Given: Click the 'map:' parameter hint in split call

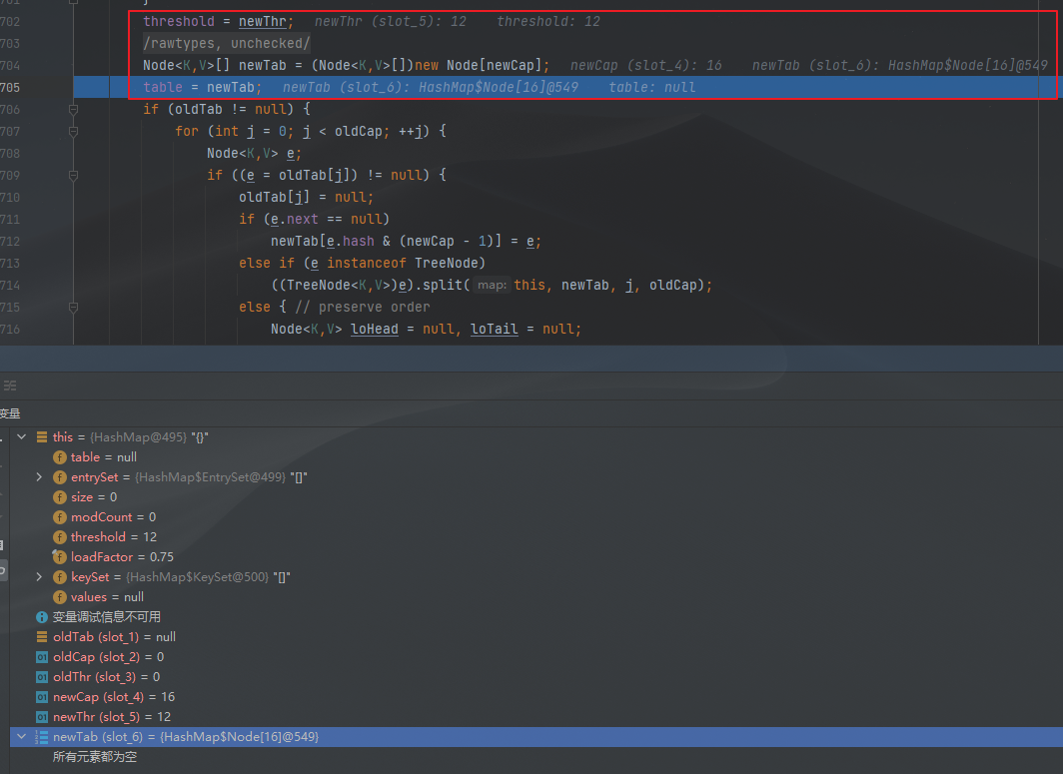Looking at the screenshot, I should (x=492, y=286).
